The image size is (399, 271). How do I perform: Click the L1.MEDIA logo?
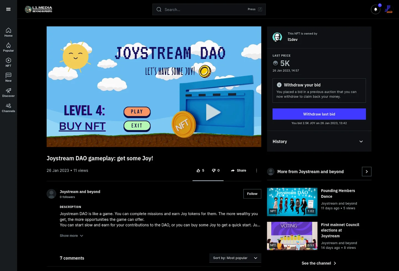click(x=38, y=9)
